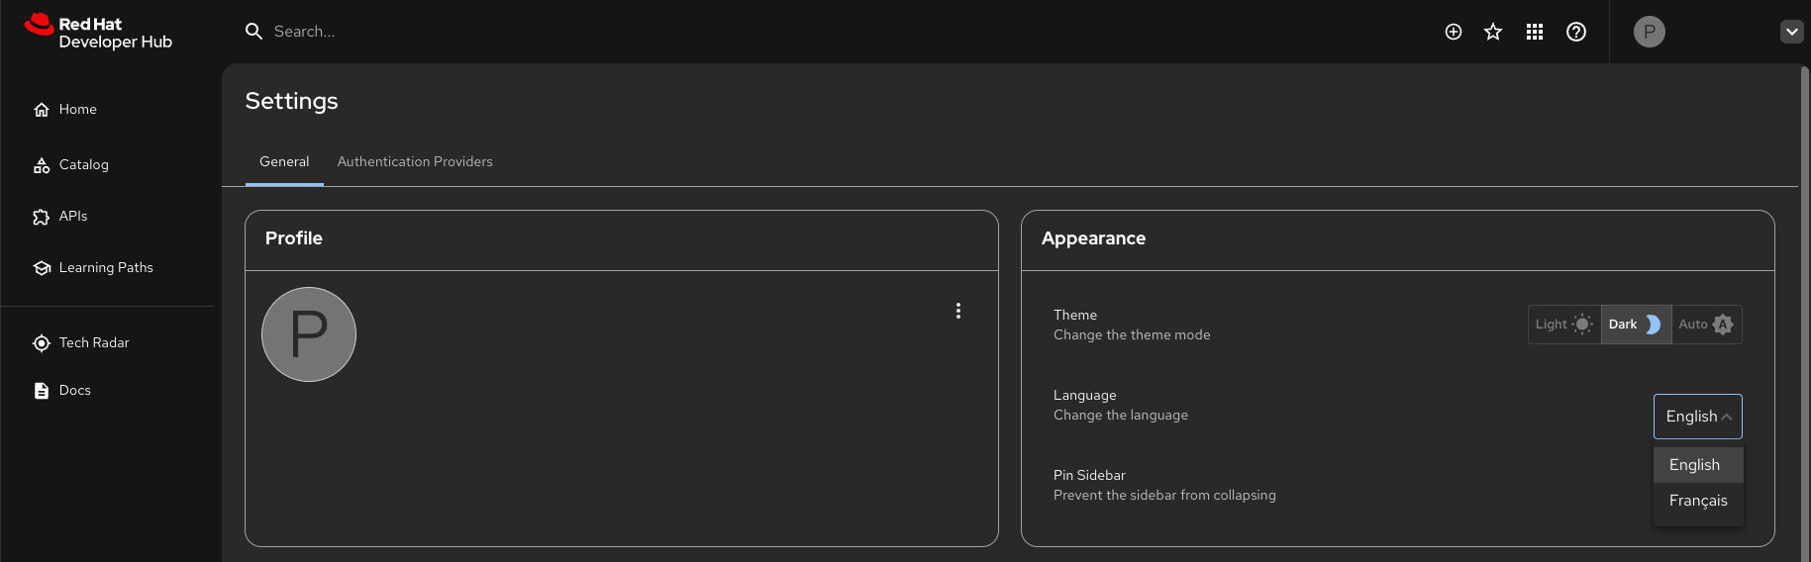Click the Docs document icon

(42, 391)
